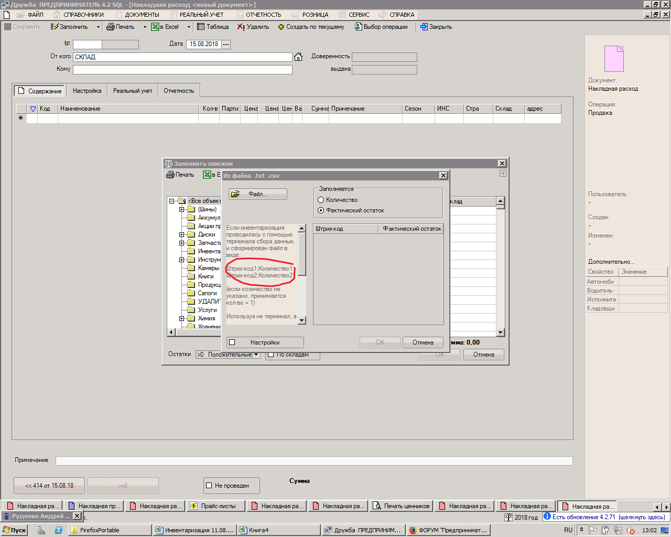
Task: Click Отмена in the Из файла dialog
Action: point(423,342)
